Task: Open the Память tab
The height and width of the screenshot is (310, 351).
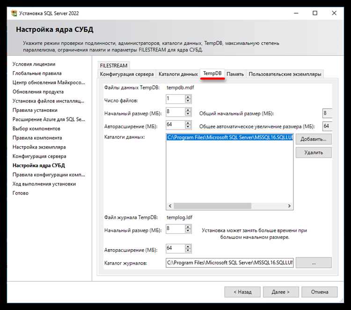Action: pos(235,74)
